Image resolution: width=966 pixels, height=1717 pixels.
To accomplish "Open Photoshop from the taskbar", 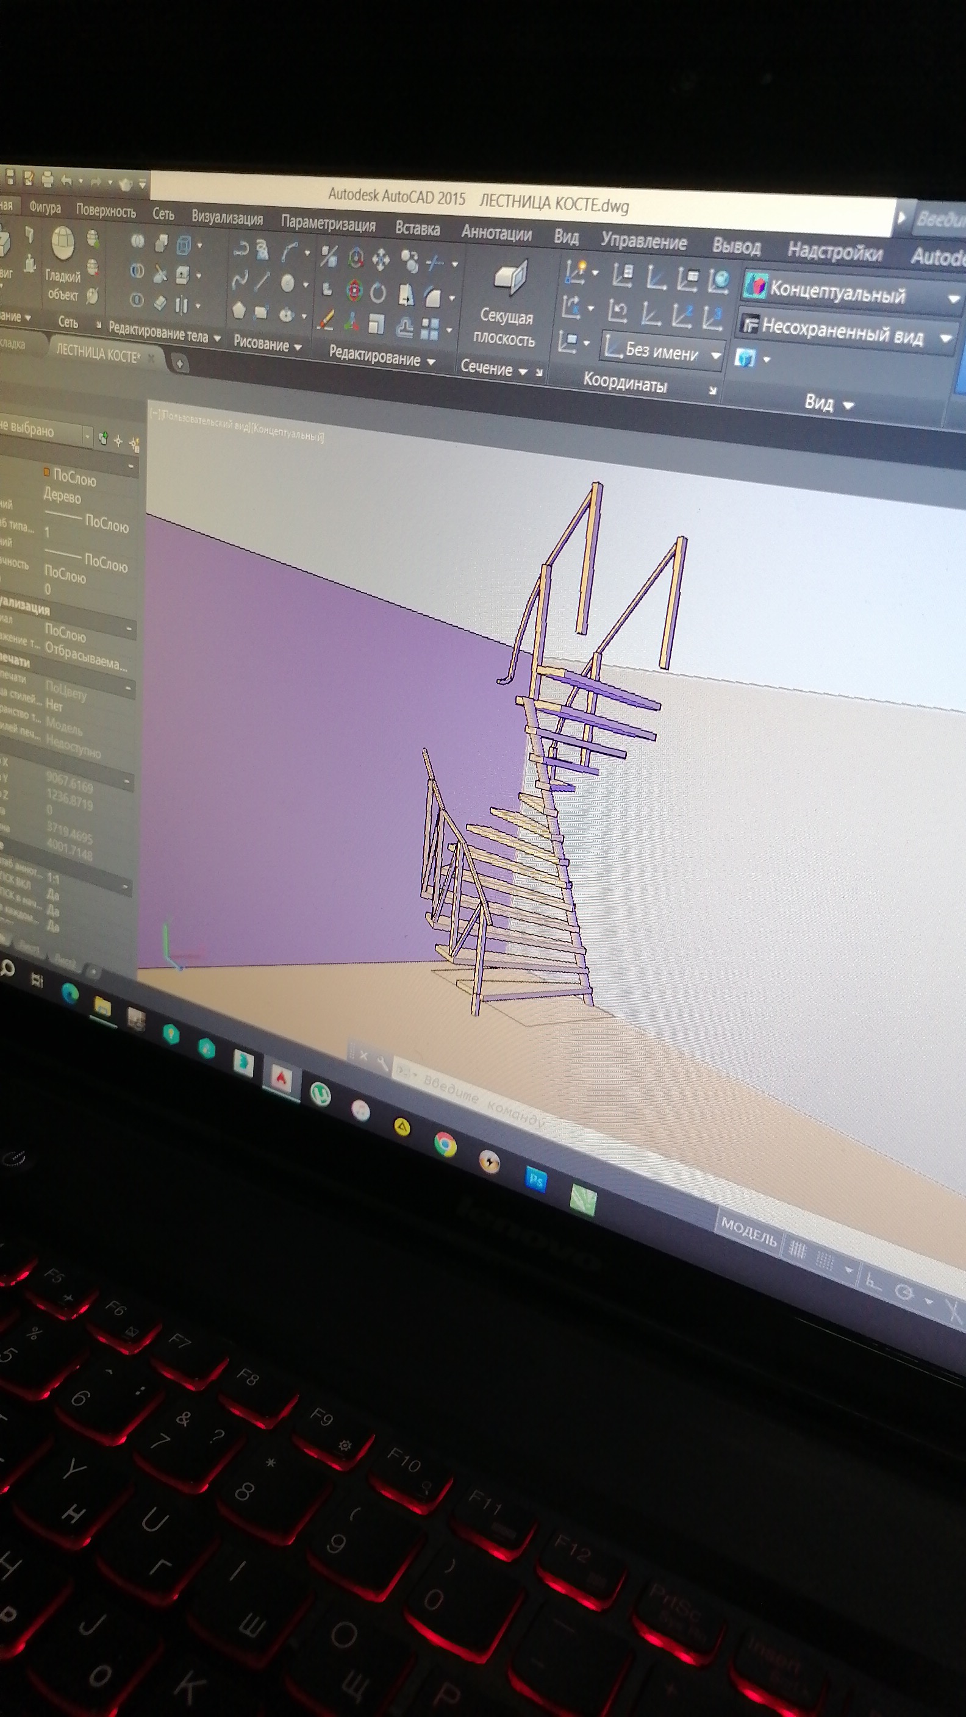I will [x=535, y=1180].
